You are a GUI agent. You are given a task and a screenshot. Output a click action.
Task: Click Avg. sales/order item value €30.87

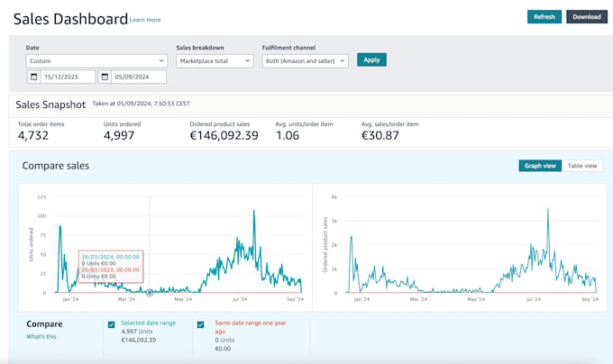(x=380, y=135)
